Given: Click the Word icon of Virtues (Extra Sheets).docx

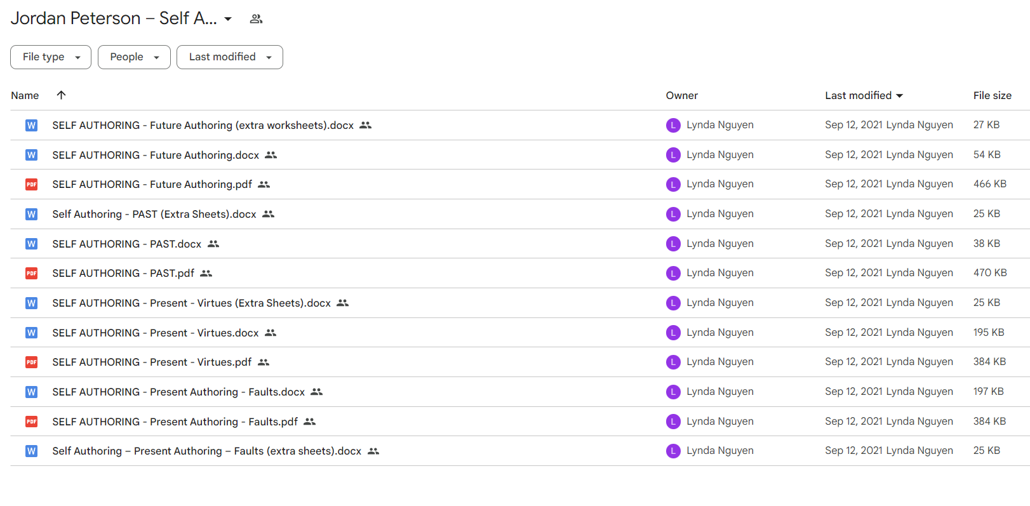Looking at the screenshot, I should pos(31,303).
